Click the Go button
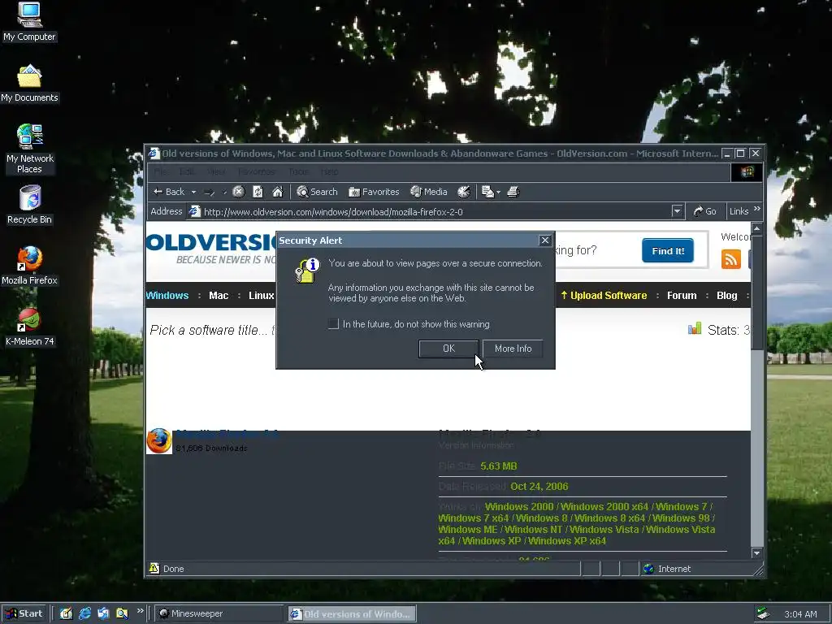The width and height of the screenshot is (832, 624). [704, 211]
